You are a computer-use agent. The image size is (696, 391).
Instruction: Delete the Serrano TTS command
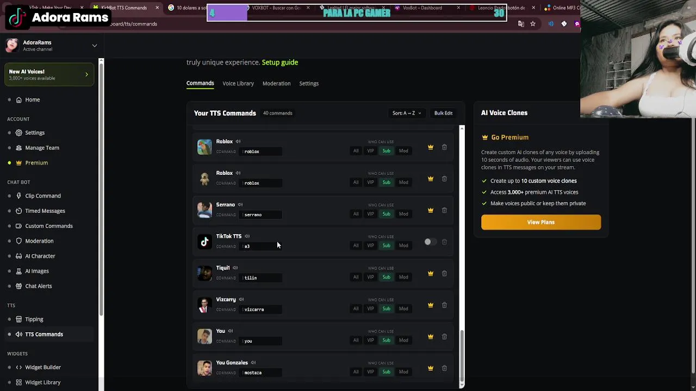pyautogui.click(x=444, y=210)
